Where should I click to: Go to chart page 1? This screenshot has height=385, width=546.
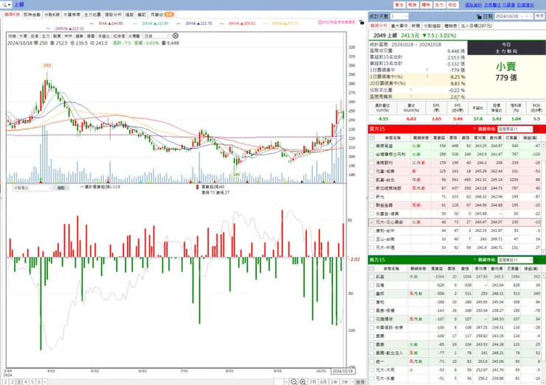point(6,382)
